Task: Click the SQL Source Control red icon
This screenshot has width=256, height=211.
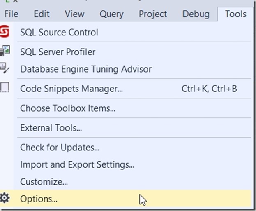Action: (x=5, y=32)
